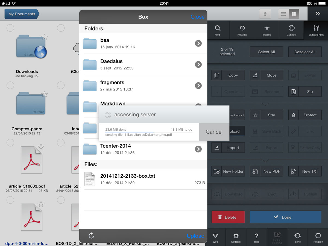Click the E-Mail files button
This screenshot has height=246, width=328.
[x=305, y=75]
